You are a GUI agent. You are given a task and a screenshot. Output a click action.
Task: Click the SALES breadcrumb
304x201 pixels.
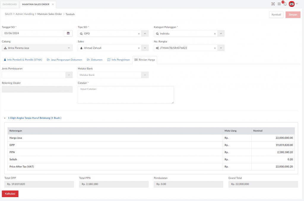coord(9,14)
